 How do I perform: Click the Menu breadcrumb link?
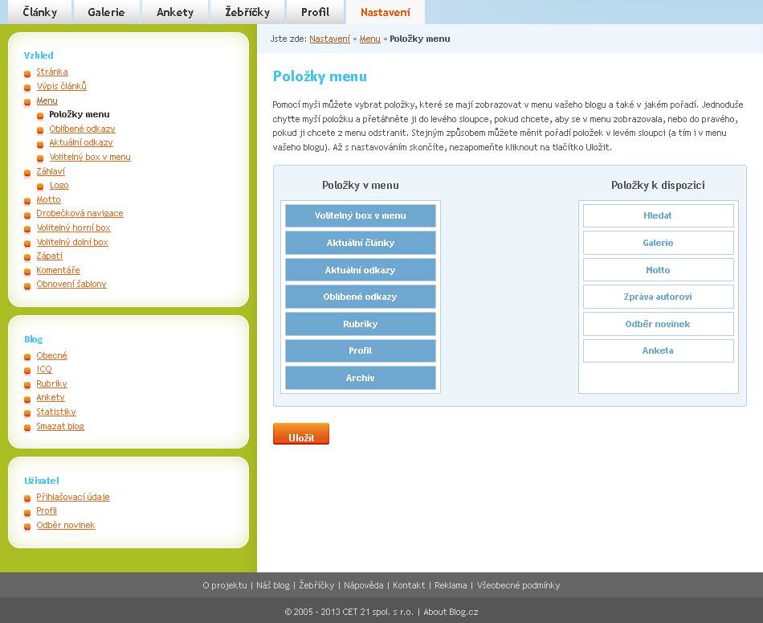pos(369,39)
